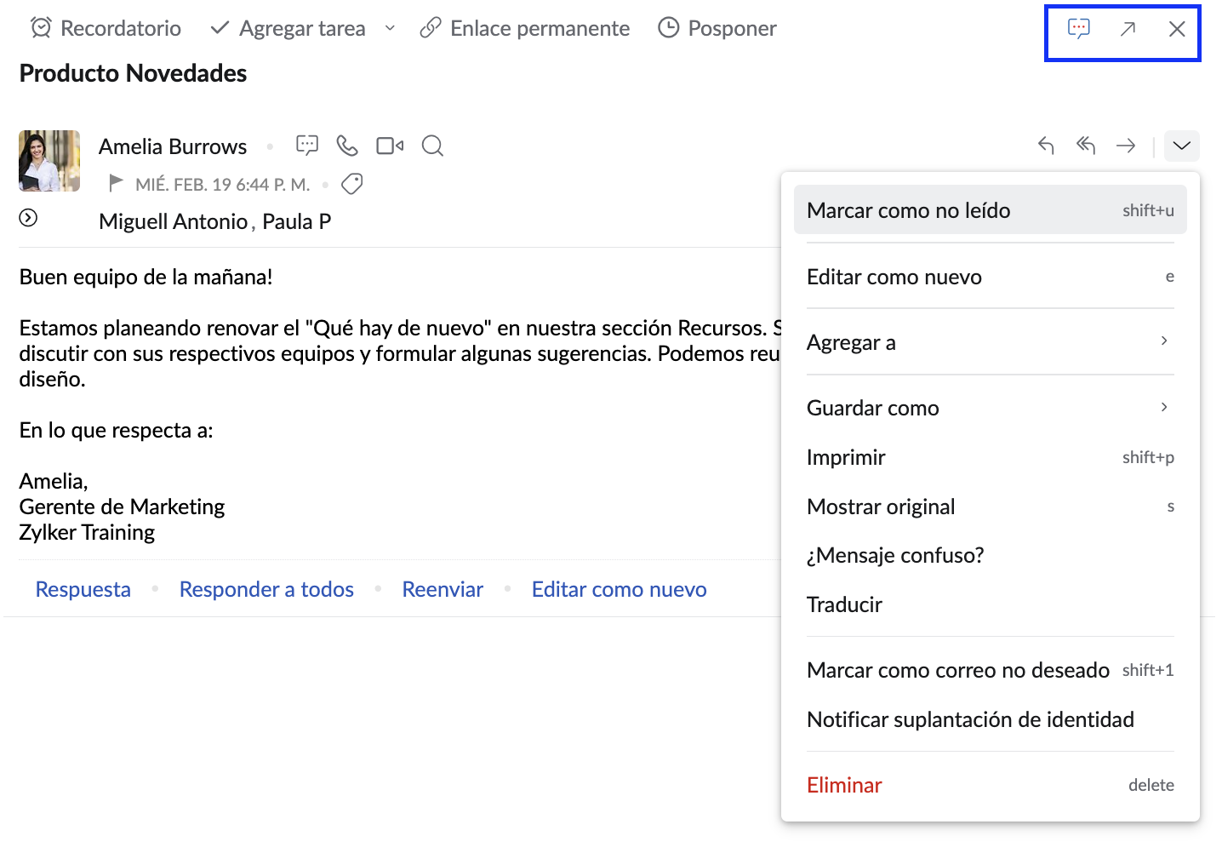Expand the Agregar a submenu
The height and width of the screenshot is (853, 1222).
point(990,342)
